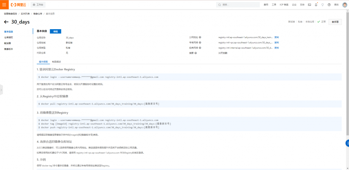Click the back arrow beside 30_days
Viewport: 349px width, 170px height.
click(x=6, y=22)
